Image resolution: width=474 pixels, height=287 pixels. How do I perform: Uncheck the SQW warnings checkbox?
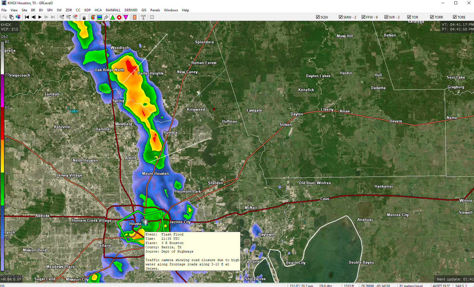pyautogui.click(x=318, y=17)
